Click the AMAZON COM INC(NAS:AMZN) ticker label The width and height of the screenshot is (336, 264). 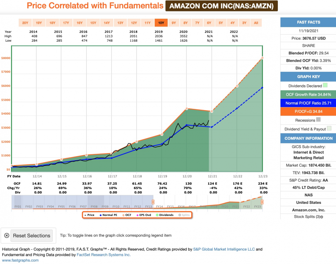coord(221,6)
